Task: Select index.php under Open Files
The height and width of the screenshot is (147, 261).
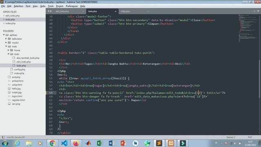Action: point(10,23)
